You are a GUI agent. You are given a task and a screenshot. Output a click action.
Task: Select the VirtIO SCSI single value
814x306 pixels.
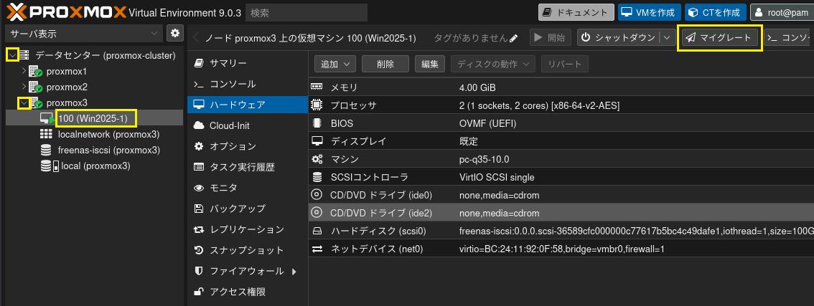tap(496, 178)
